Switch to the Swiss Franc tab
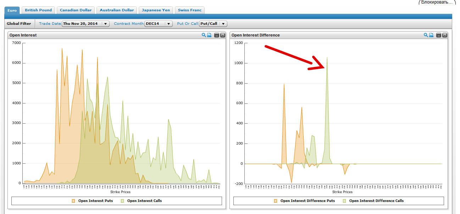This screenshot has width=460, height=214. pos(190,10)
